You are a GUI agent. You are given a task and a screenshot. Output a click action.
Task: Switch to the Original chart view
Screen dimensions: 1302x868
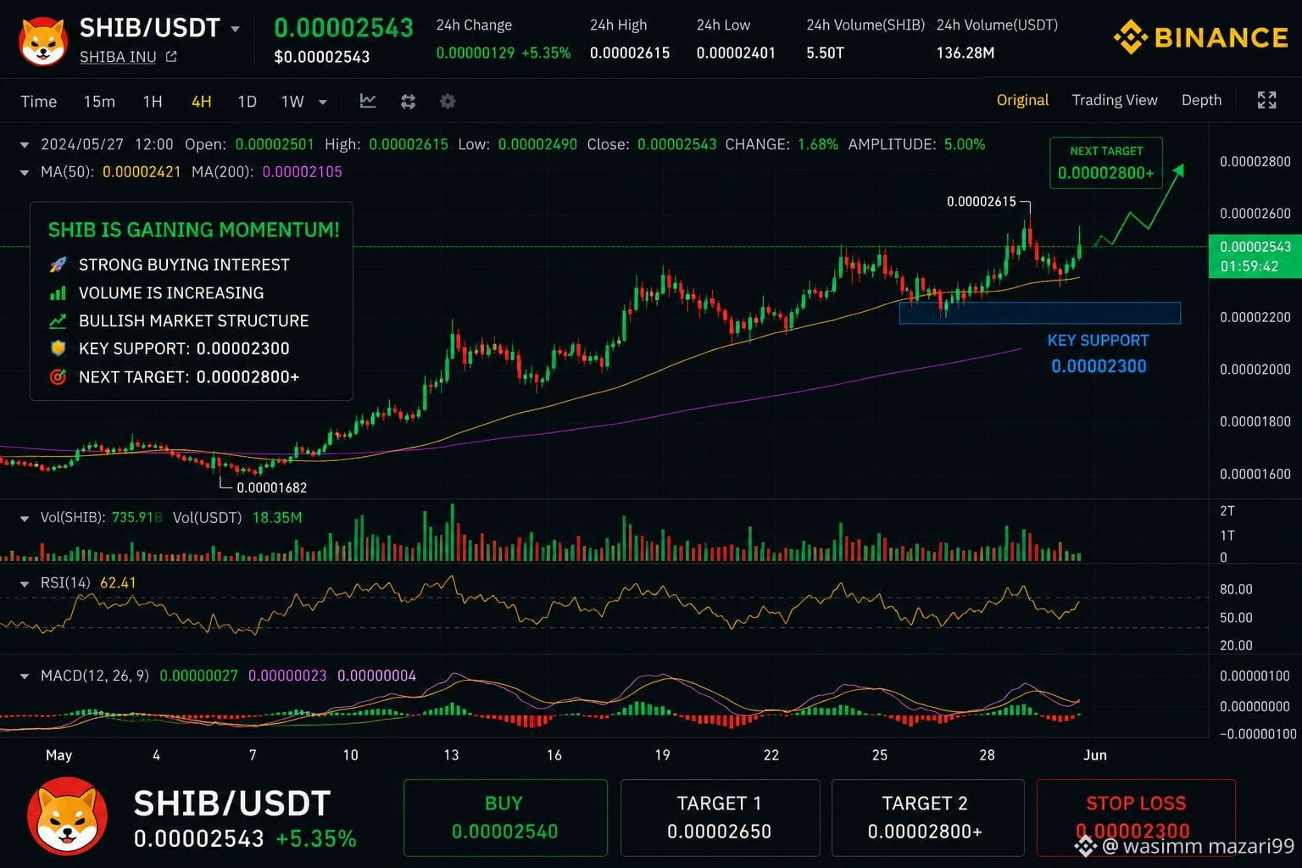click(x=1022, y=100)
